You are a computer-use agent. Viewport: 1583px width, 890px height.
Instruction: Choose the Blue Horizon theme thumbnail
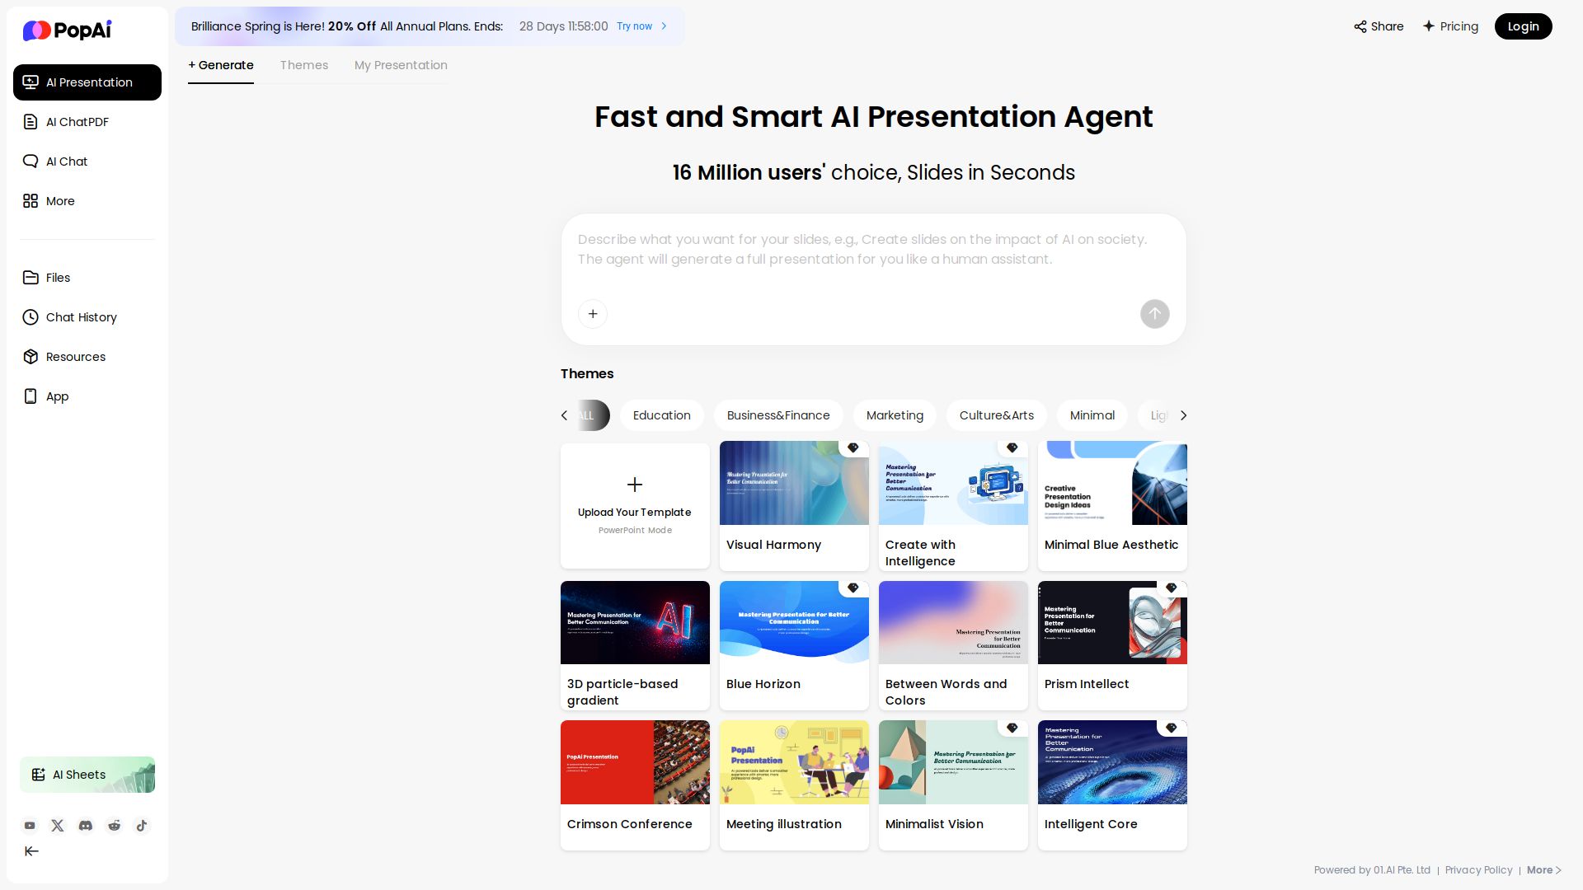coord(794,623)
